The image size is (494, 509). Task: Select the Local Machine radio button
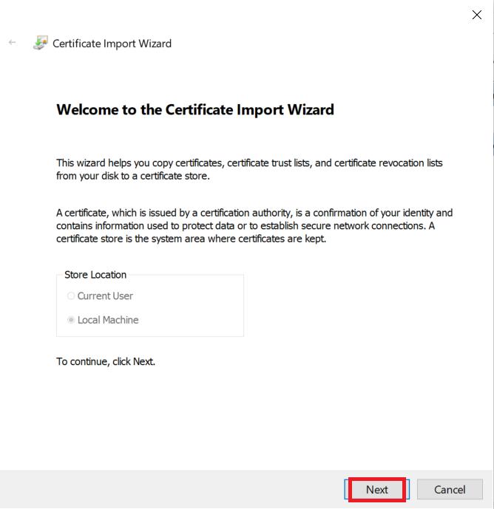(71, 320)
